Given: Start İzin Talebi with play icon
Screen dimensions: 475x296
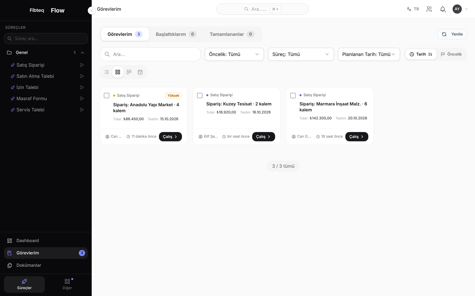Looking at the screenshot, I should click(82, 87).
